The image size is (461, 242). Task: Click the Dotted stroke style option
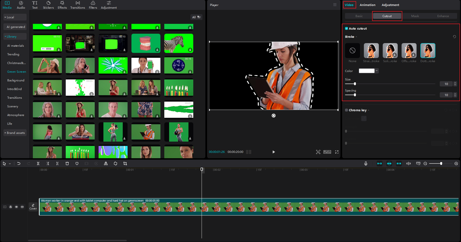pyautogui.click(x=428, y=50)
